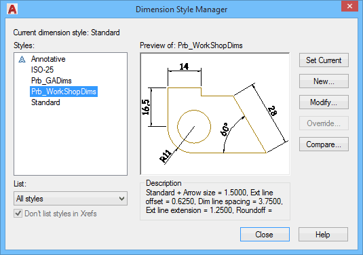Click Modify to edit the style

tap(324, 102)
